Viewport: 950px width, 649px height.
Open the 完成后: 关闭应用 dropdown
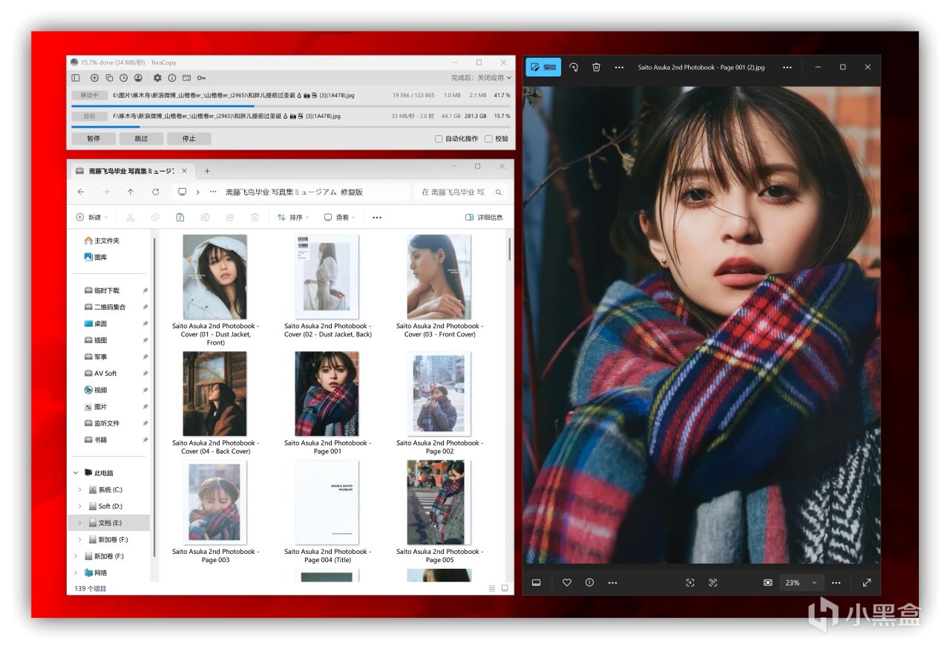click(481, 78)
